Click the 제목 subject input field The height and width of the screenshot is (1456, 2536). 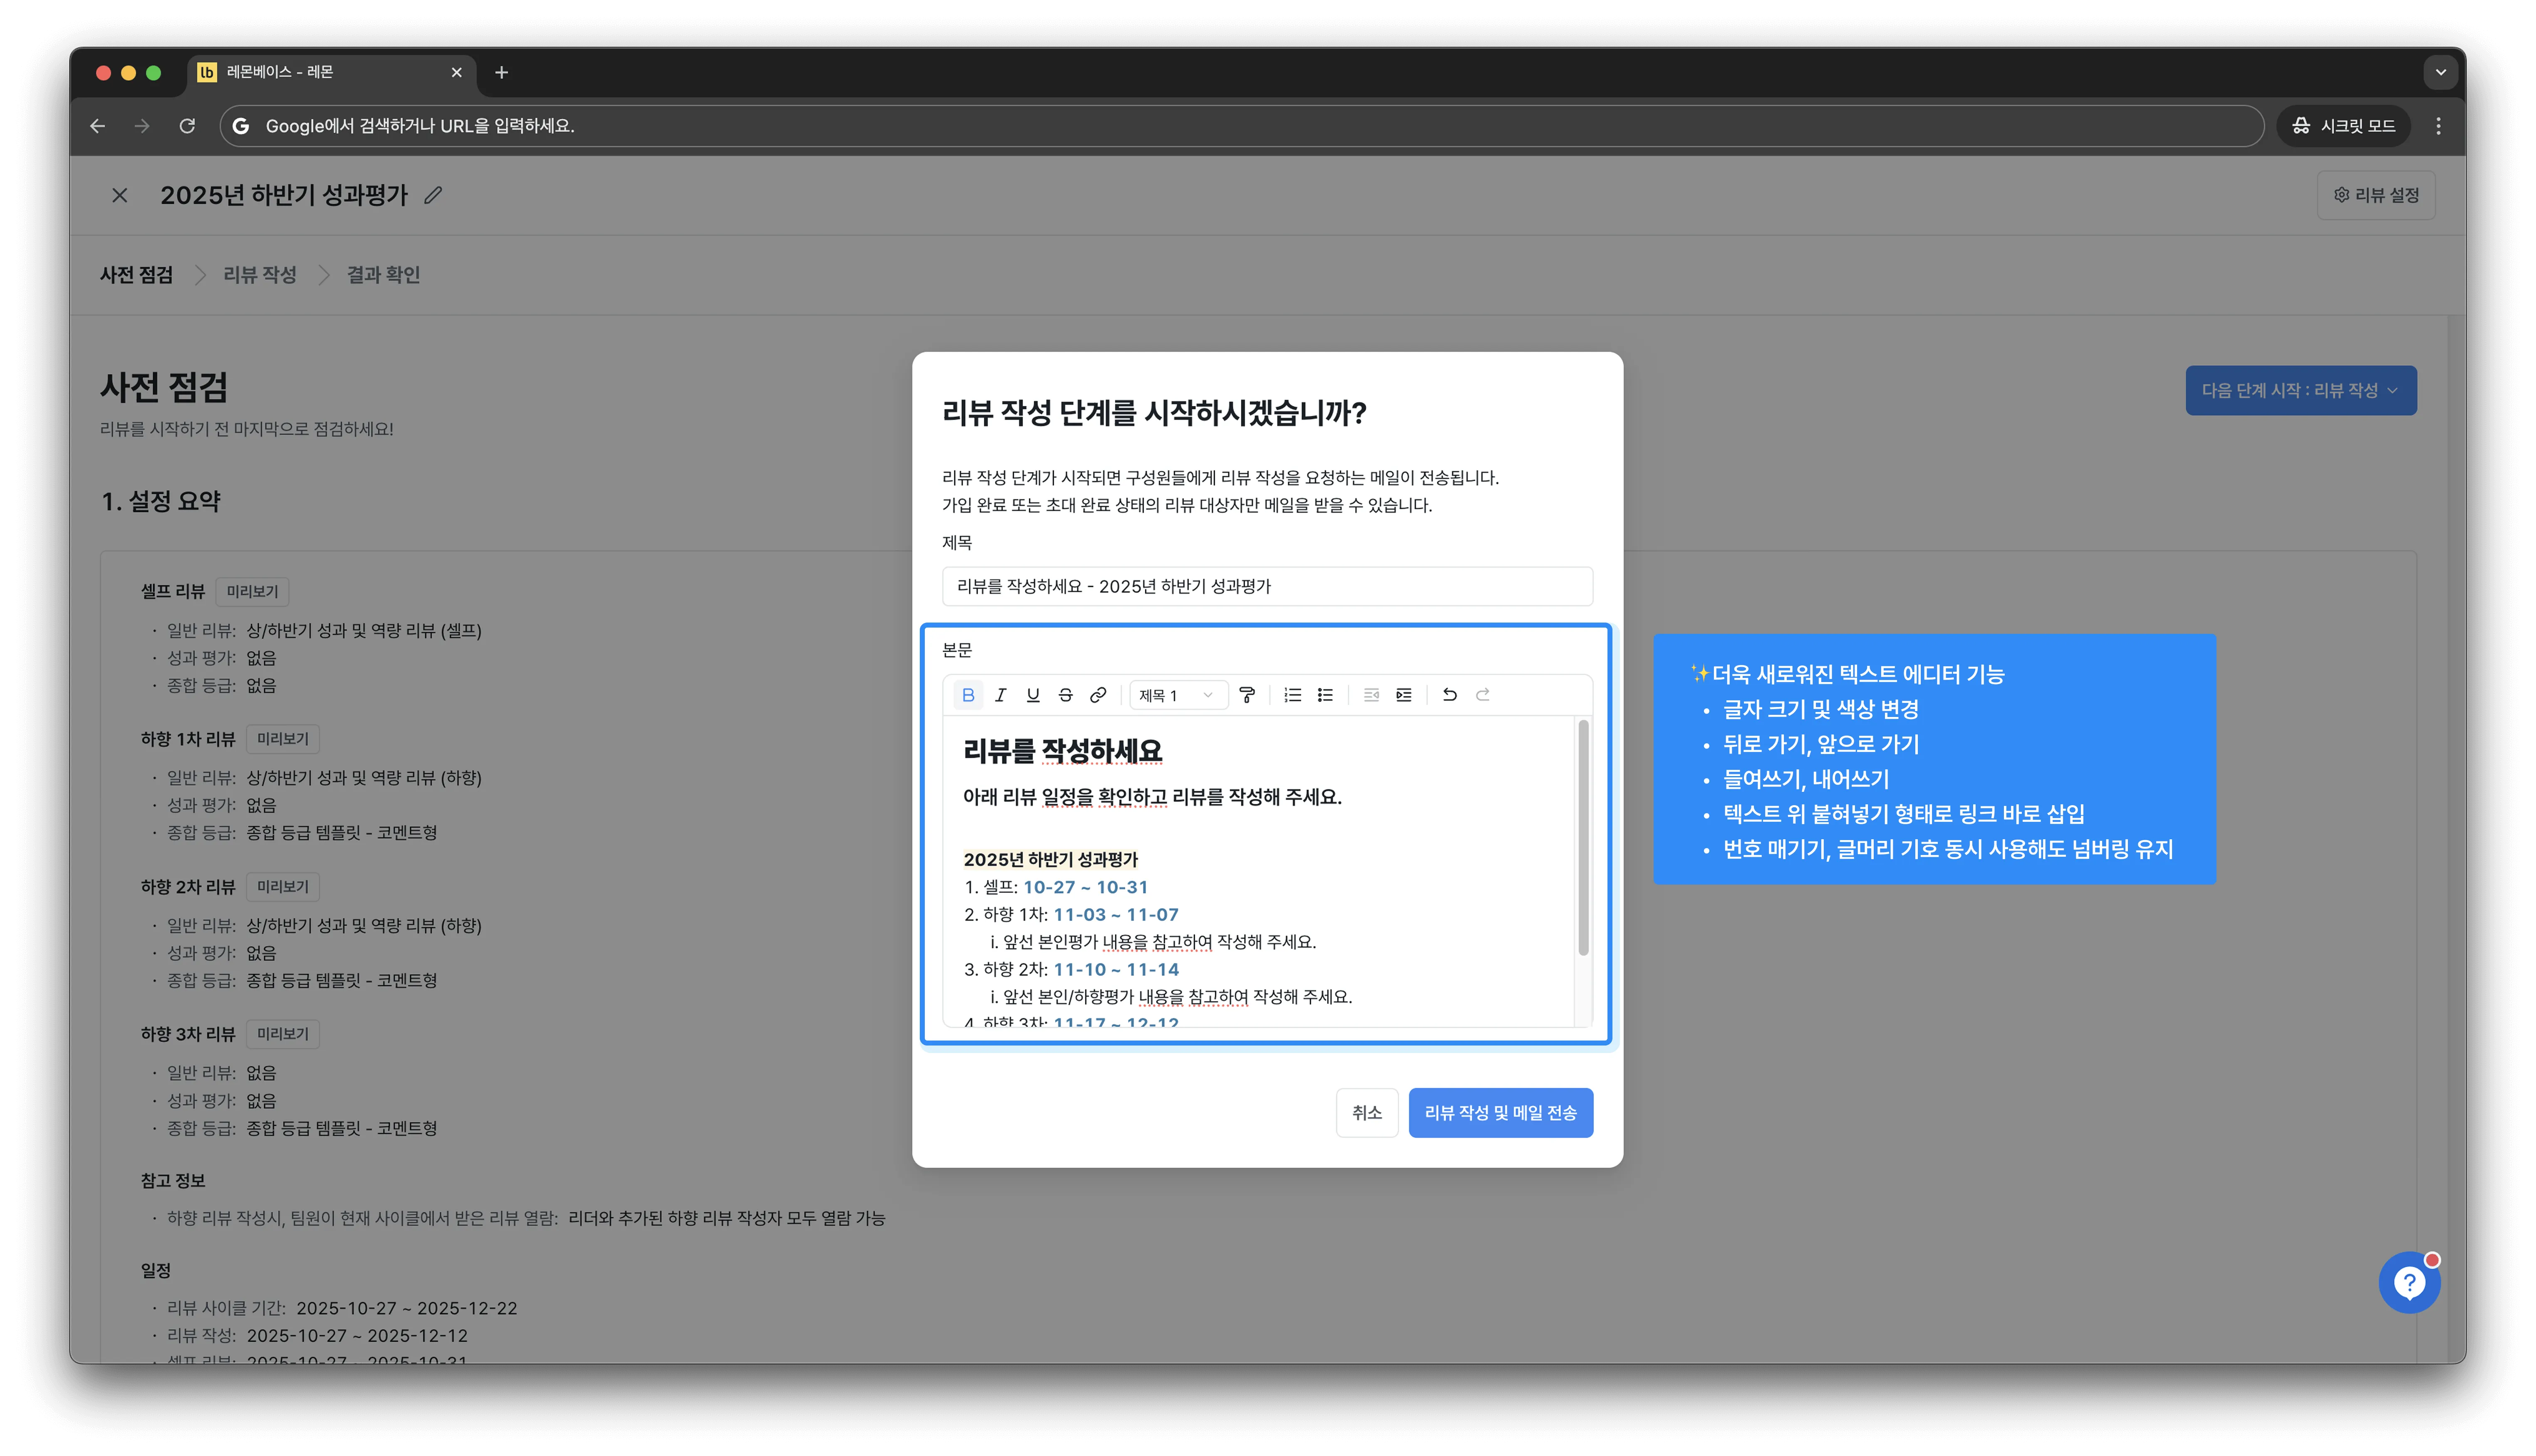click(x=1267, y=586)
